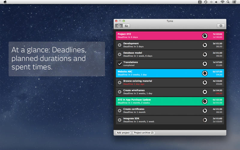
Task: Click progress ring of Integrate SDK
Action: pos(205,120)
